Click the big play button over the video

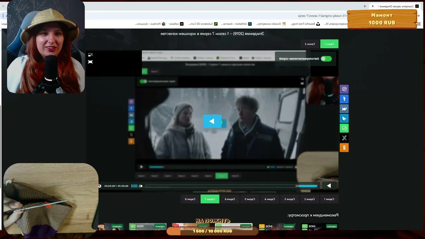coord(212,121)
